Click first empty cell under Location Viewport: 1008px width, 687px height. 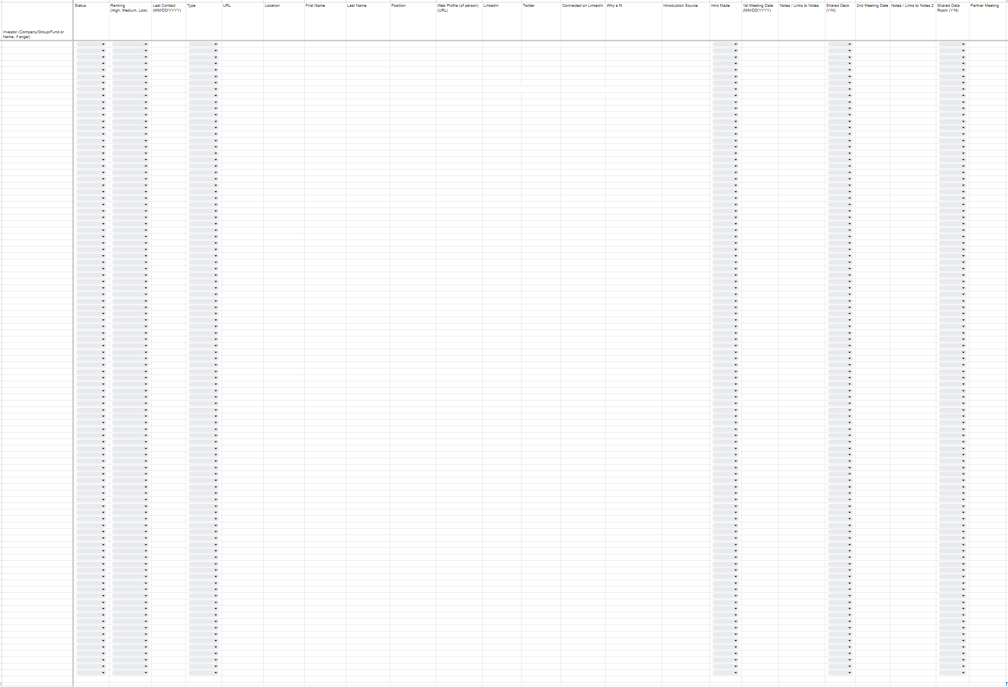coord(283,44)
